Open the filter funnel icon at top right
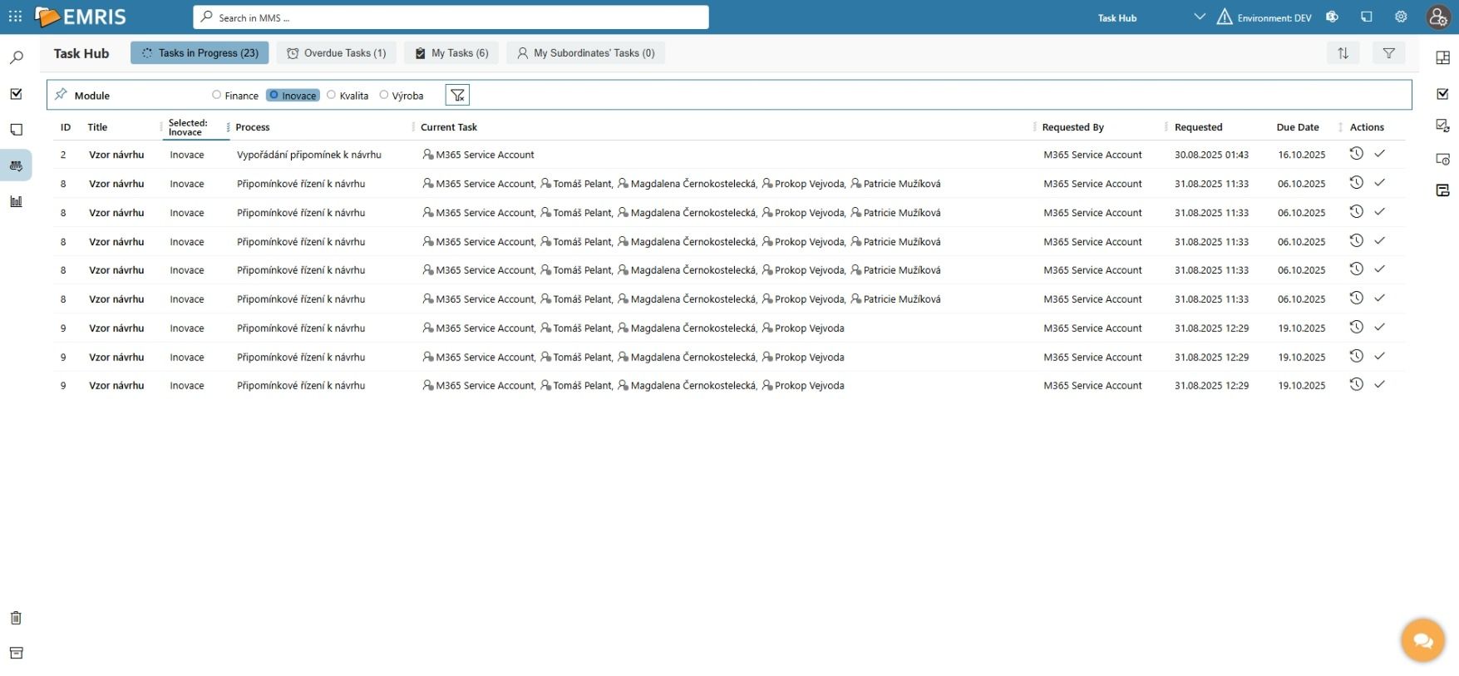Screen dimensions: 1459x676 pos(1388,53)
